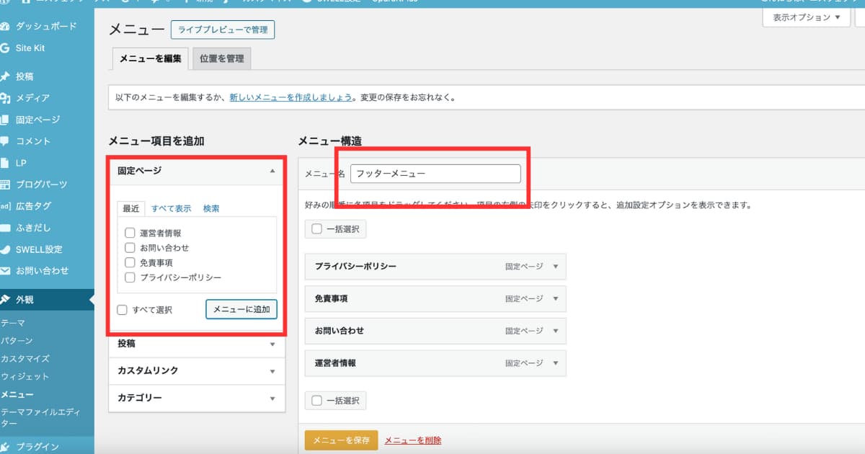Screen dimensions: 865x454
Task: Check the 免責事項 page checkbox
Action: coord(130,262)
